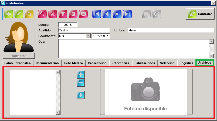Click the blue minus remove file button
This screenshot has width=217, height=121.
[x=81, y=83]
